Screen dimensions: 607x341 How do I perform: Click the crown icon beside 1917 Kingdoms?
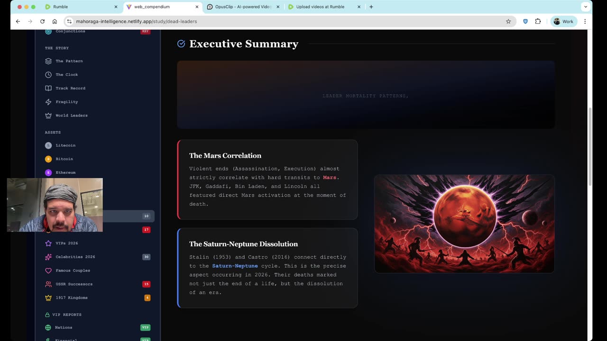(x=48, y=298)
